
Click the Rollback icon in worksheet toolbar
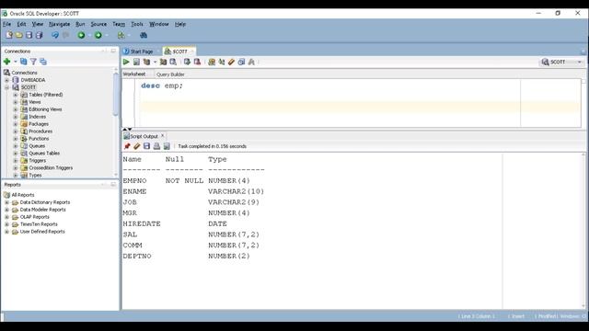pyautogui.click(x=197, y=62)
